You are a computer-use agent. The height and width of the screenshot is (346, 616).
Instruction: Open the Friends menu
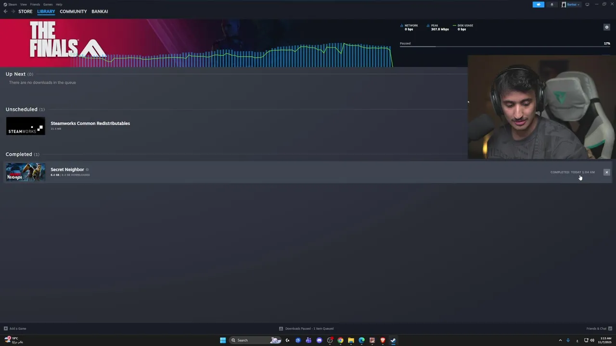pos(35,4)
